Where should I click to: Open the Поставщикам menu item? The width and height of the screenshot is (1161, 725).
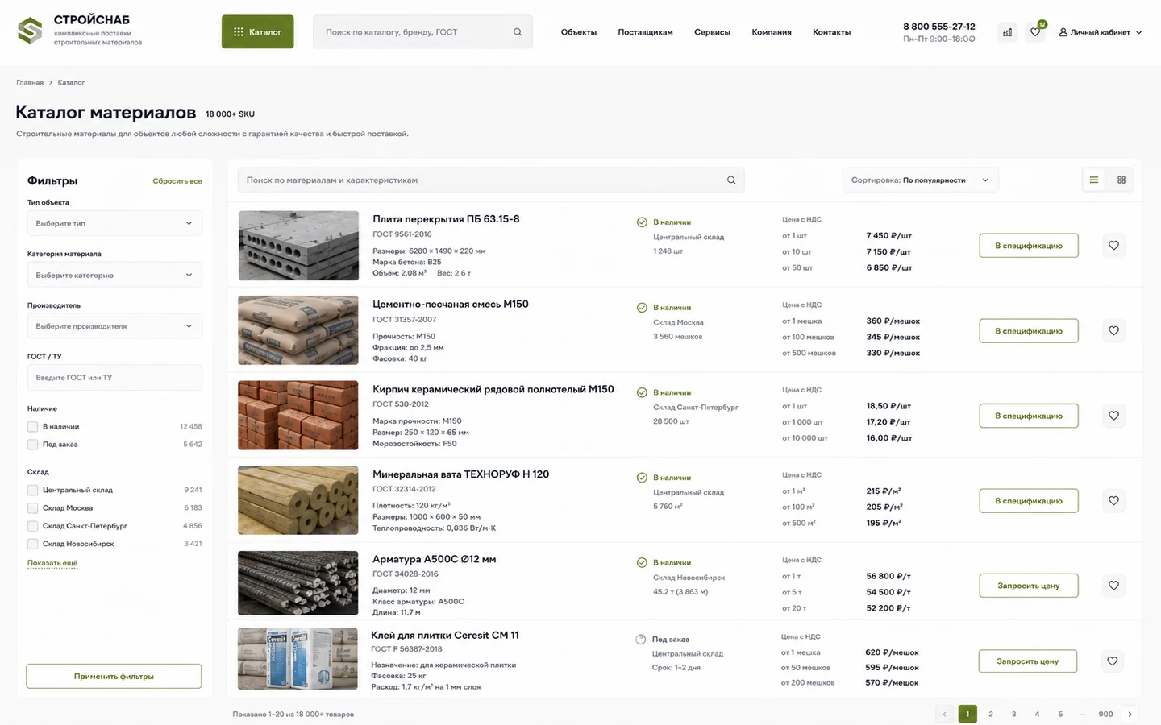pyautogui.click(x=645, y=32)
